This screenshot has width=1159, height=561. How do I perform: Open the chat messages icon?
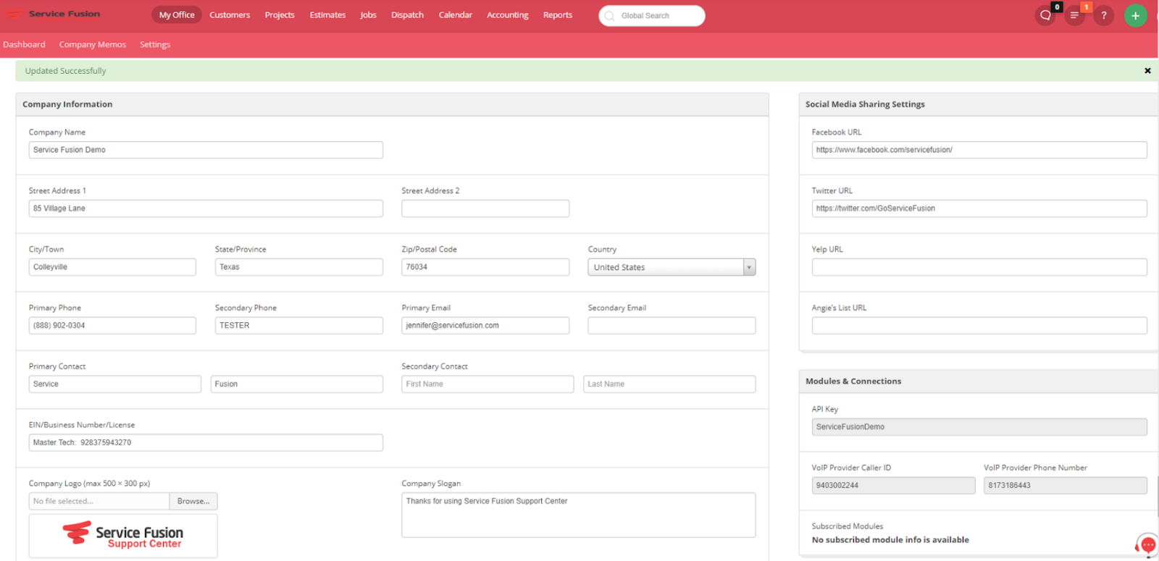click(x=1045, y=15)
